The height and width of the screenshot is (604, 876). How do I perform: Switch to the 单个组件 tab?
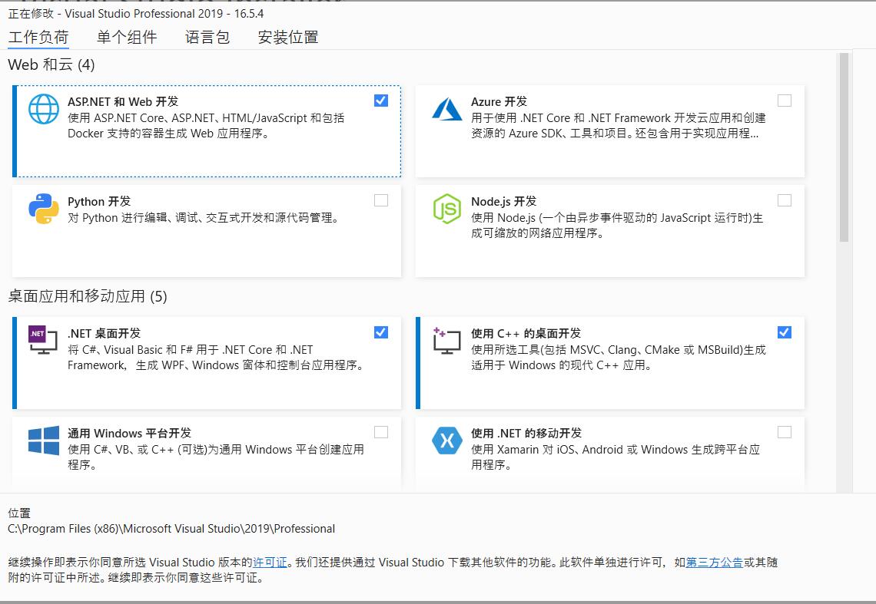coord(128,37)
